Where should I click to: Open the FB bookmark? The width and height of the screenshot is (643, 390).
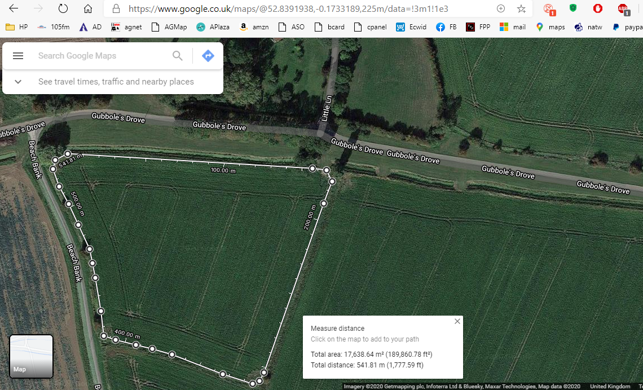click(446, 27)
